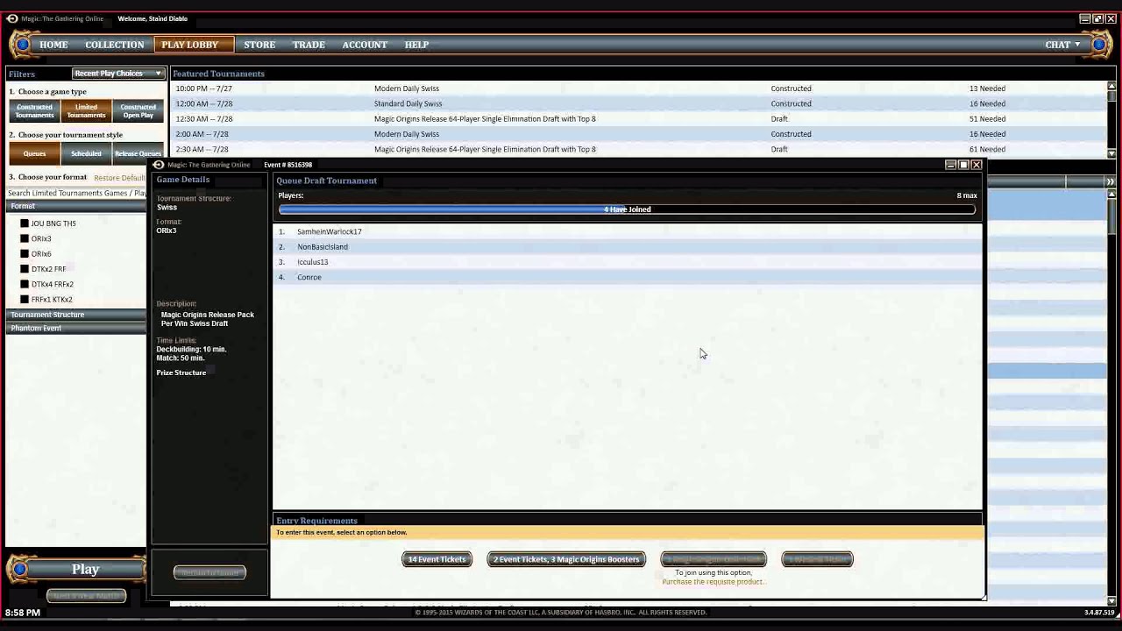Expand the Tournament Structure filter section
1122x631 pixels.
pyautogui.click(x=76, y=315)
